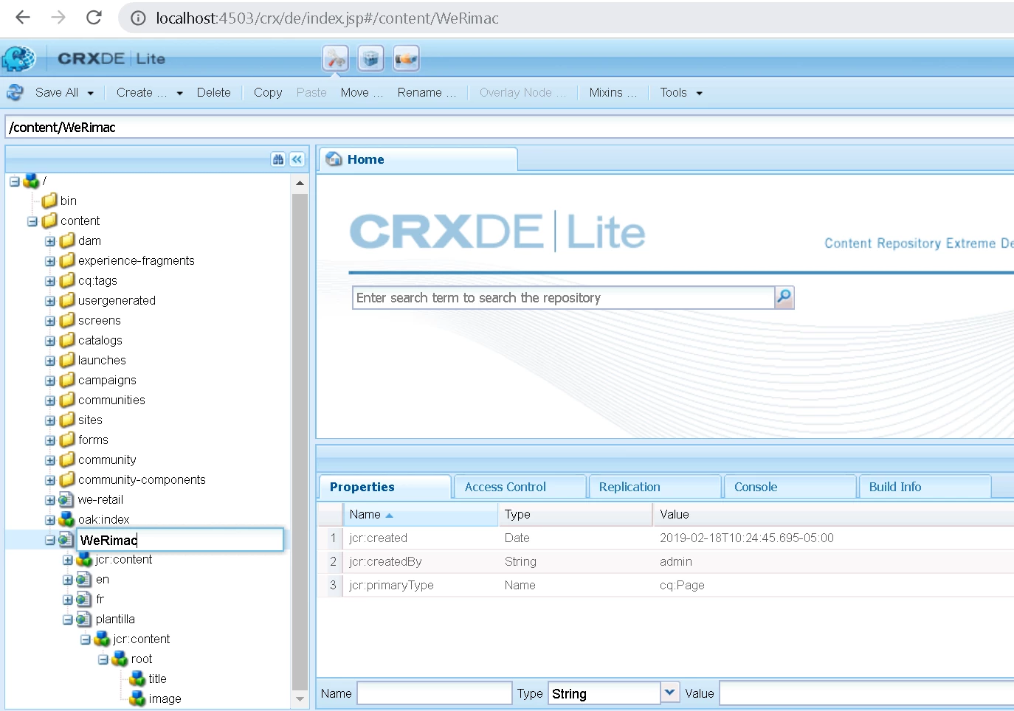Click the root node icon
Screen dimensions: 1014x711
(31, 181)
